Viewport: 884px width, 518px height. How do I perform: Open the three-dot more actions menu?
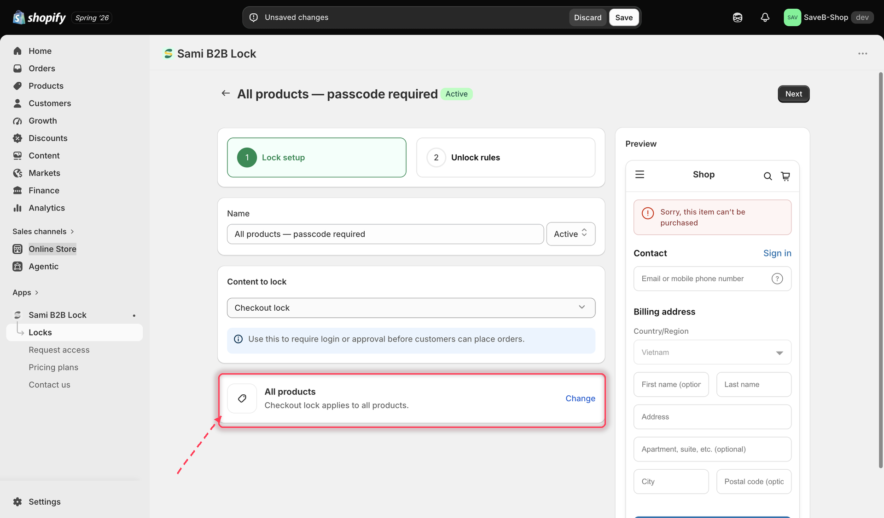point(862,54)
